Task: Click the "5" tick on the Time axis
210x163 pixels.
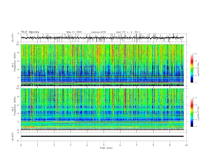Action: [104, 145]
